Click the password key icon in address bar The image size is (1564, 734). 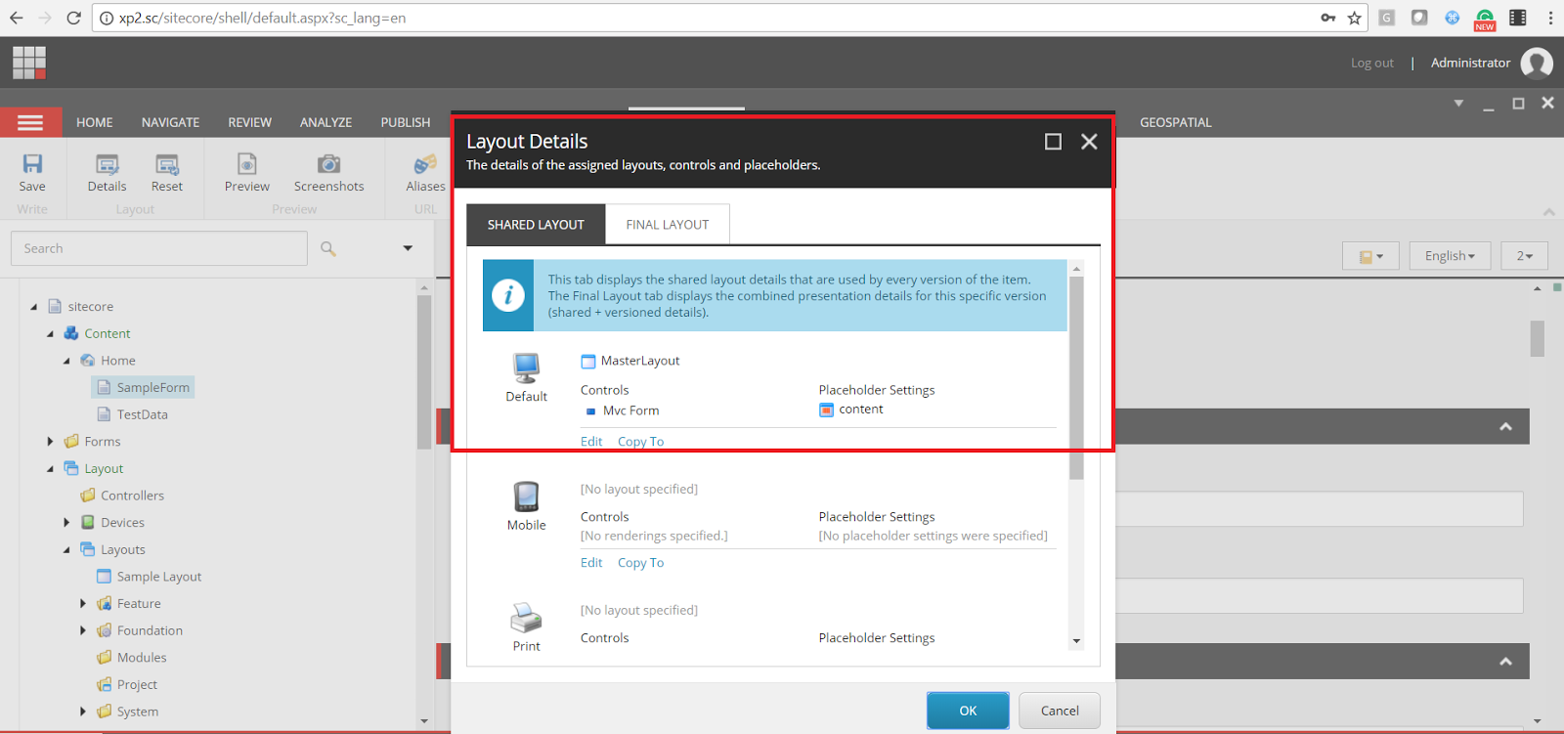1327,18
